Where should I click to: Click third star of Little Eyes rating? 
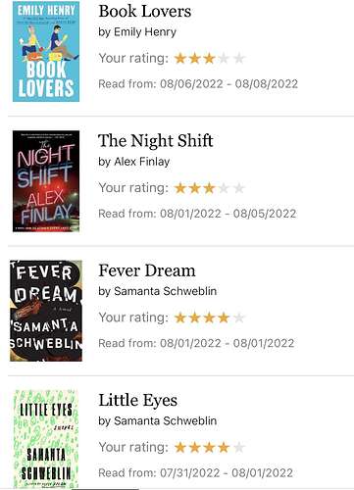click(209, 447)
